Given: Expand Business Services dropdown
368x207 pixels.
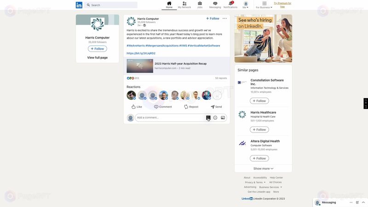Looking at the screenshot, I should coord(270,187).
